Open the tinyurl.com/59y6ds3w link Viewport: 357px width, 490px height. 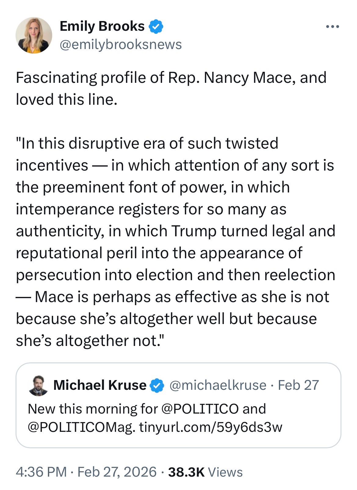pyautogui.click(x=211, y=427)
